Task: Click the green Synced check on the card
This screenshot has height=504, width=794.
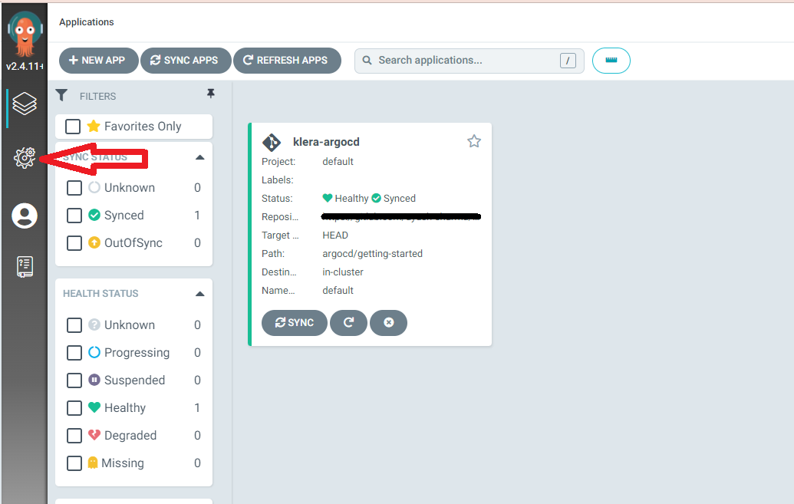Action: (376, 198)
